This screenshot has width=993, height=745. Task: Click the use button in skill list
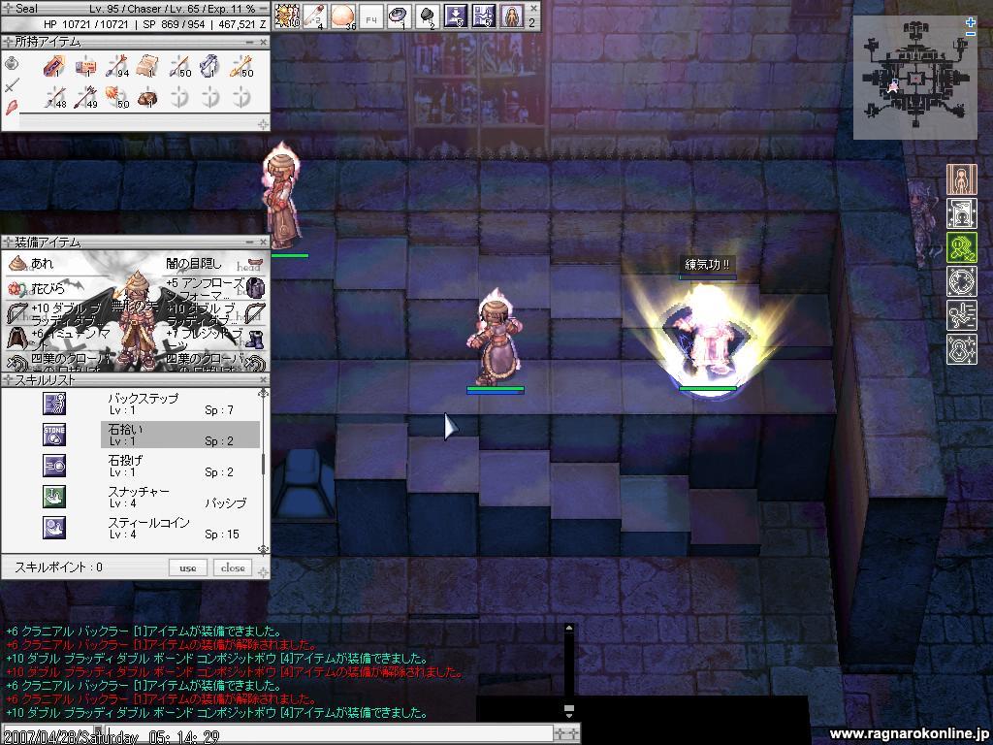tap(187, 567)
